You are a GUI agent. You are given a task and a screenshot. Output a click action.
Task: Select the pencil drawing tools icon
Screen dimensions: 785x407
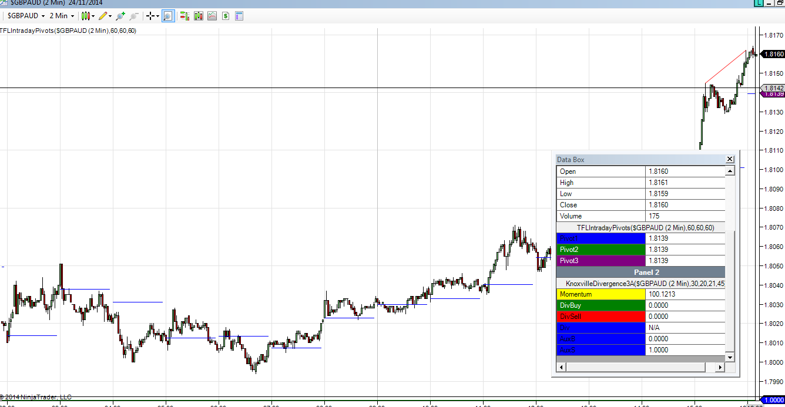(x=103, y=16)
